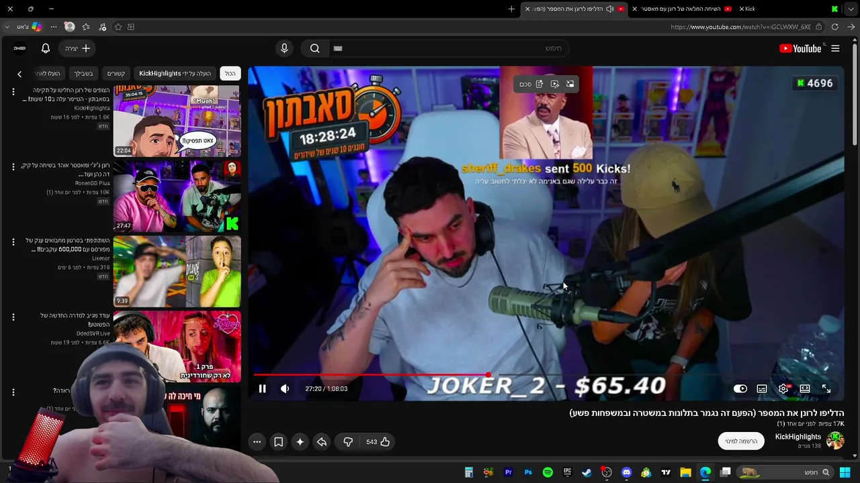Open Discord from the taskbar
The height and width of the screenshot is (483, 860).
(x=626, y=472)
